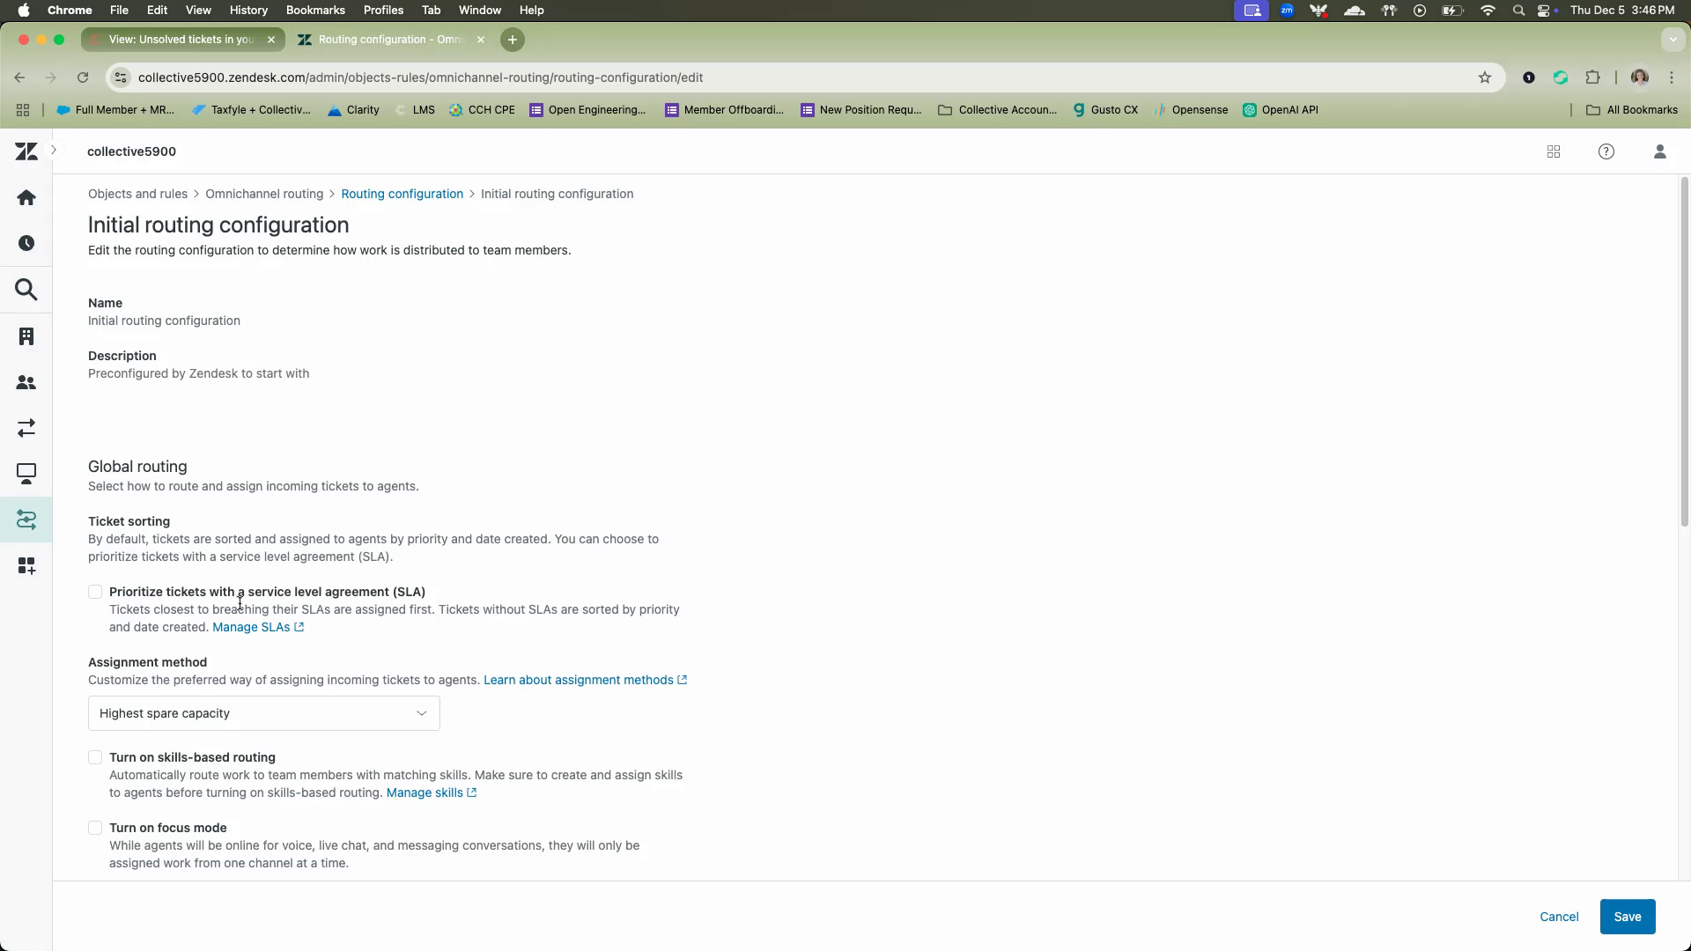Open Zendesk products grid icon
Viewport: 1691px width, 951px height.
coord(1554,151)
